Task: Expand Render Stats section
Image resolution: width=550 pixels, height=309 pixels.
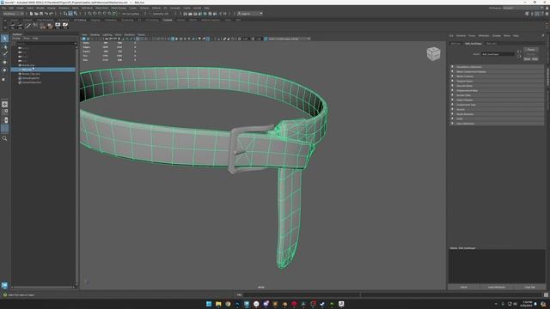Action: point(497,95)
